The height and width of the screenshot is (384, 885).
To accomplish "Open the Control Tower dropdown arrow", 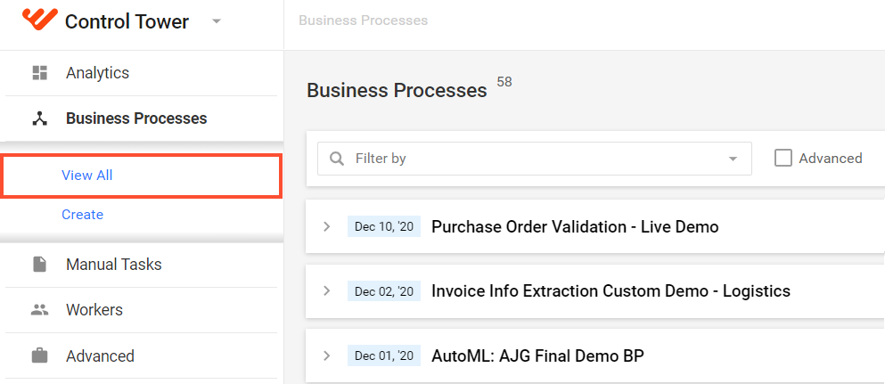I will click(x=217, y=21).
